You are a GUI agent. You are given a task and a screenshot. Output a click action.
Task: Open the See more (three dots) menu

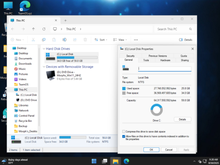point(136,40)
